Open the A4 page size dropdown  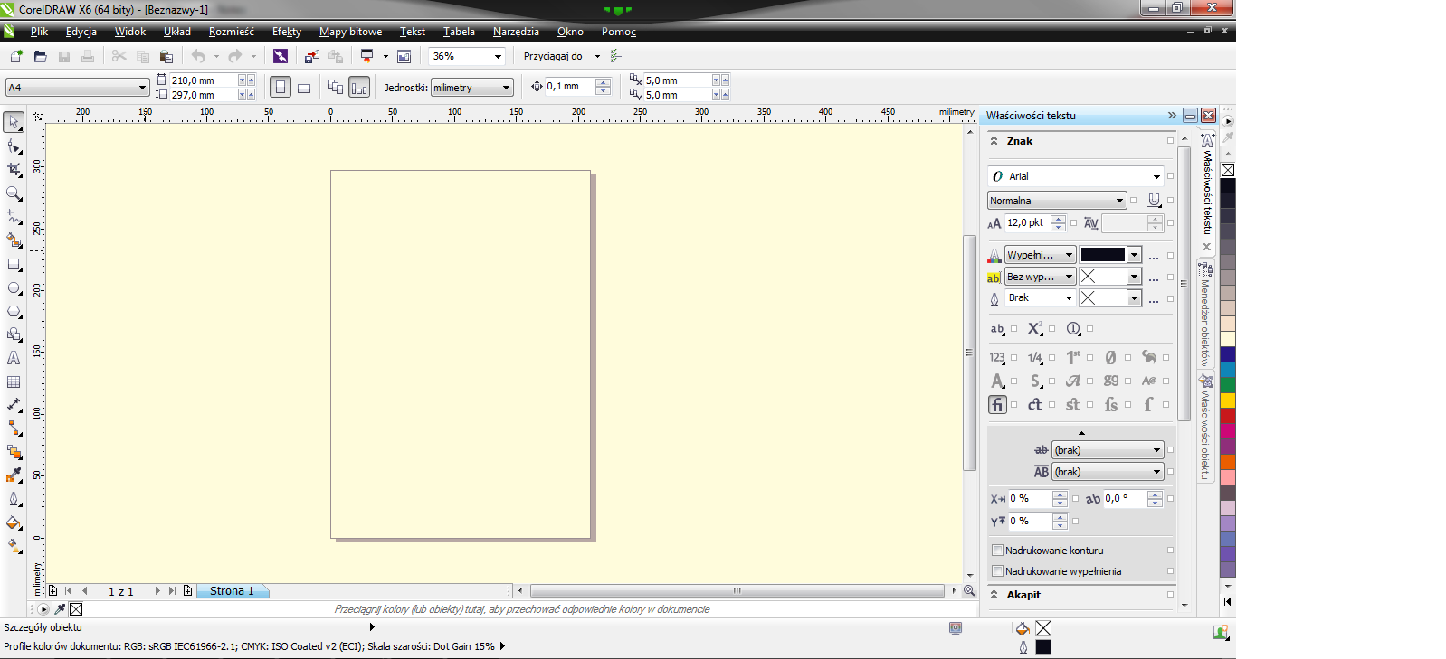point(142,88)
